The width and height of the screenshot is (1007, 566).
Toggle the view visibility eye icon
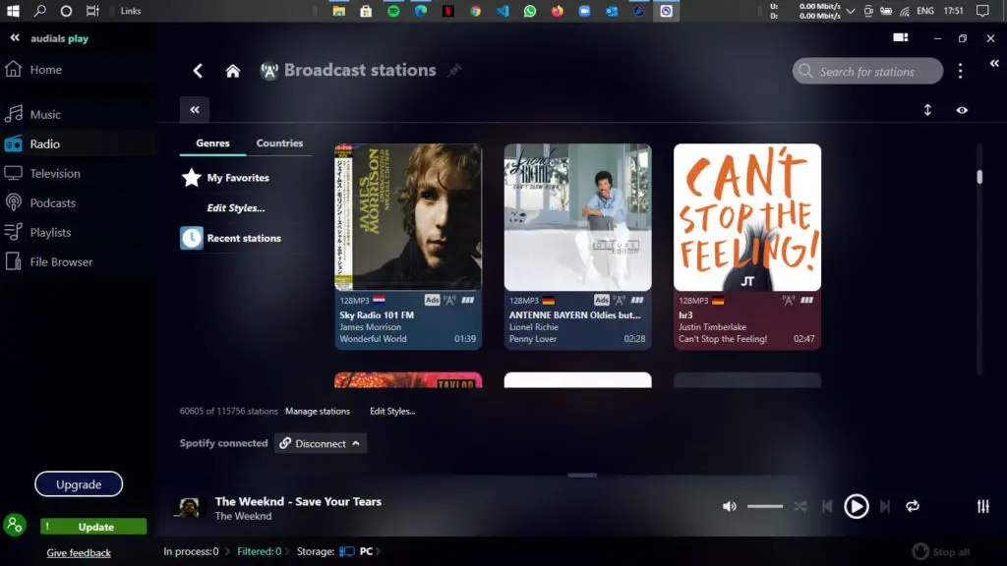coord(962,110)
